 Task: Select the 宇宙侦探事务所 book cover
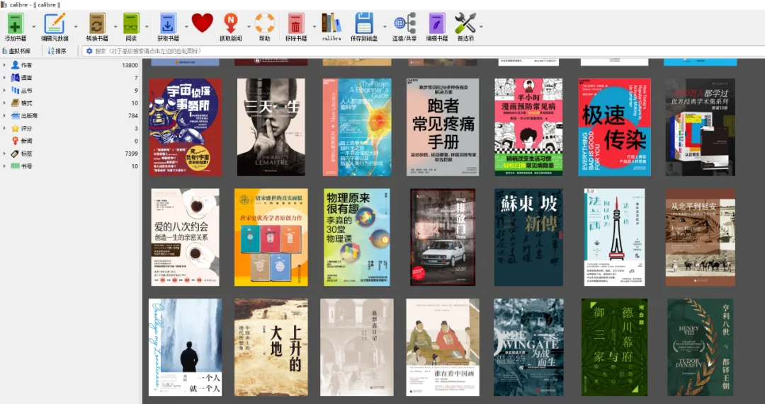coord(185,127)
